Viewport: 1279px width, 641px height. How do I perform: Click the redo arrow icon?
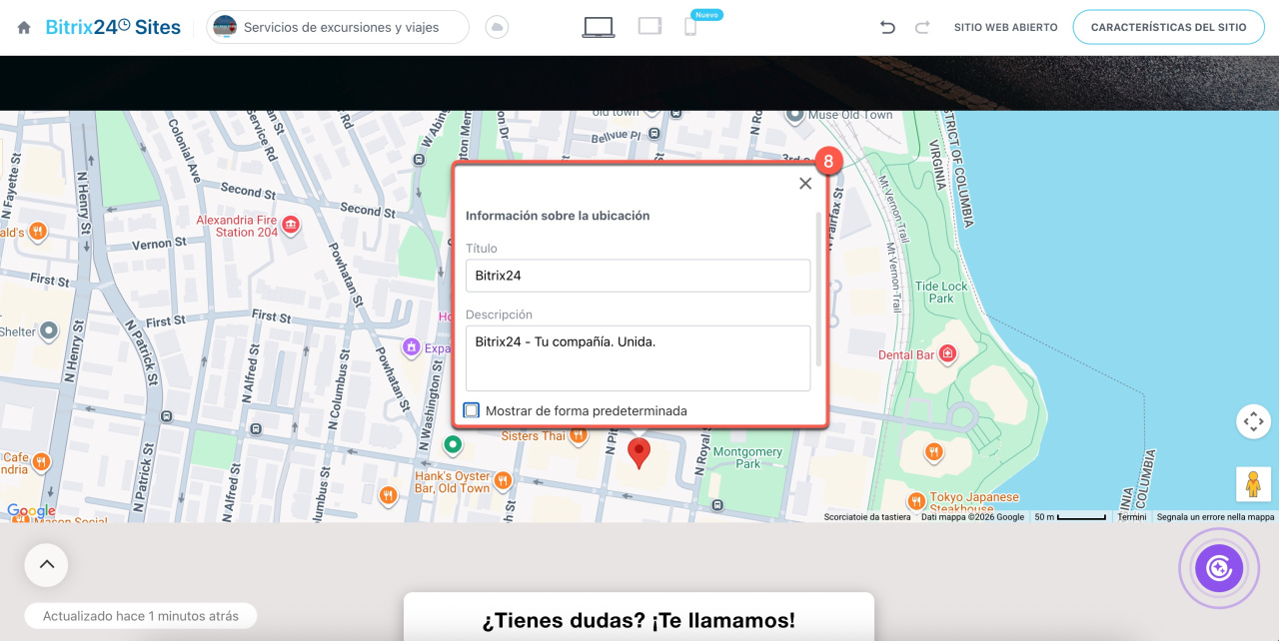[x=922, y=28]
